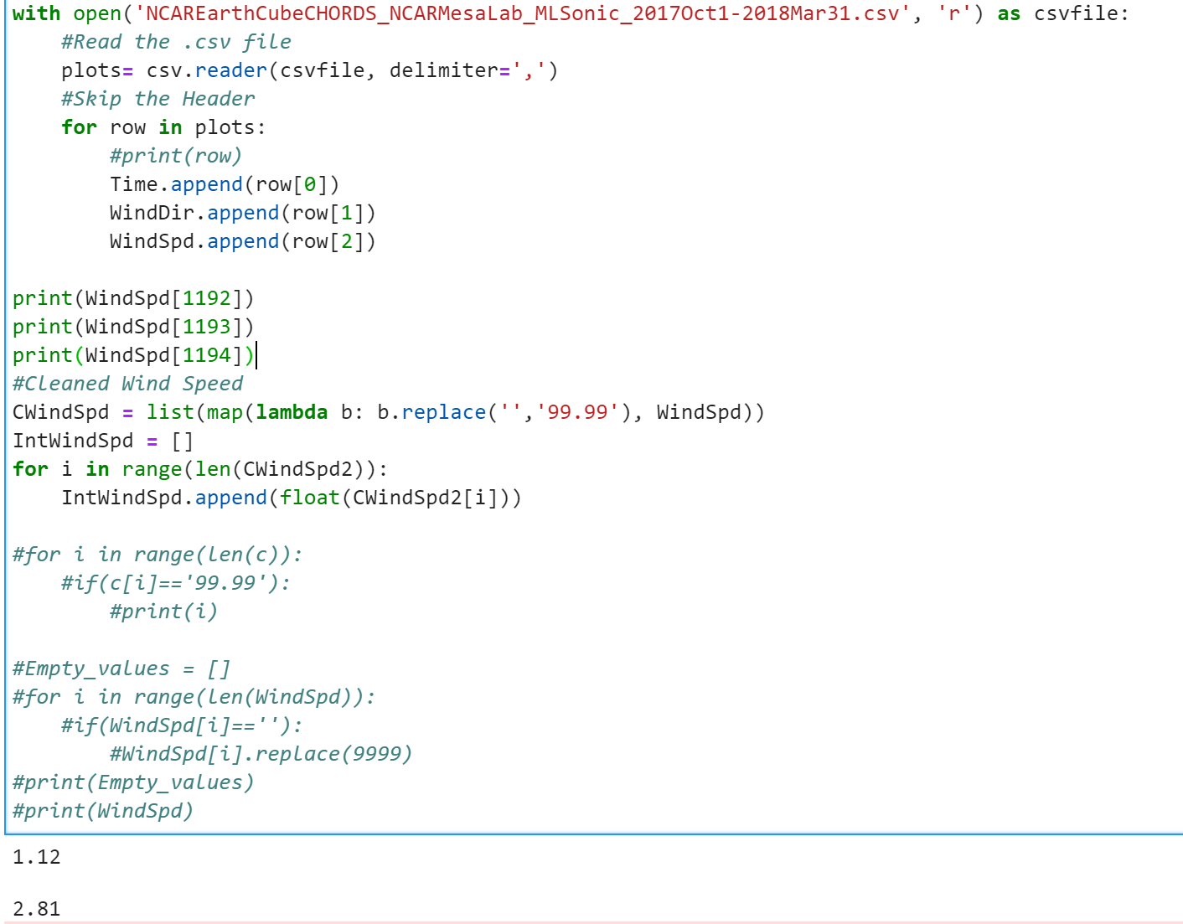Image resolution: width=1183 pixels, height=924 pixels.
Task: Click the print(WindSpd[1192]) line
Action: pyautogui.click(x=133, y=298)
